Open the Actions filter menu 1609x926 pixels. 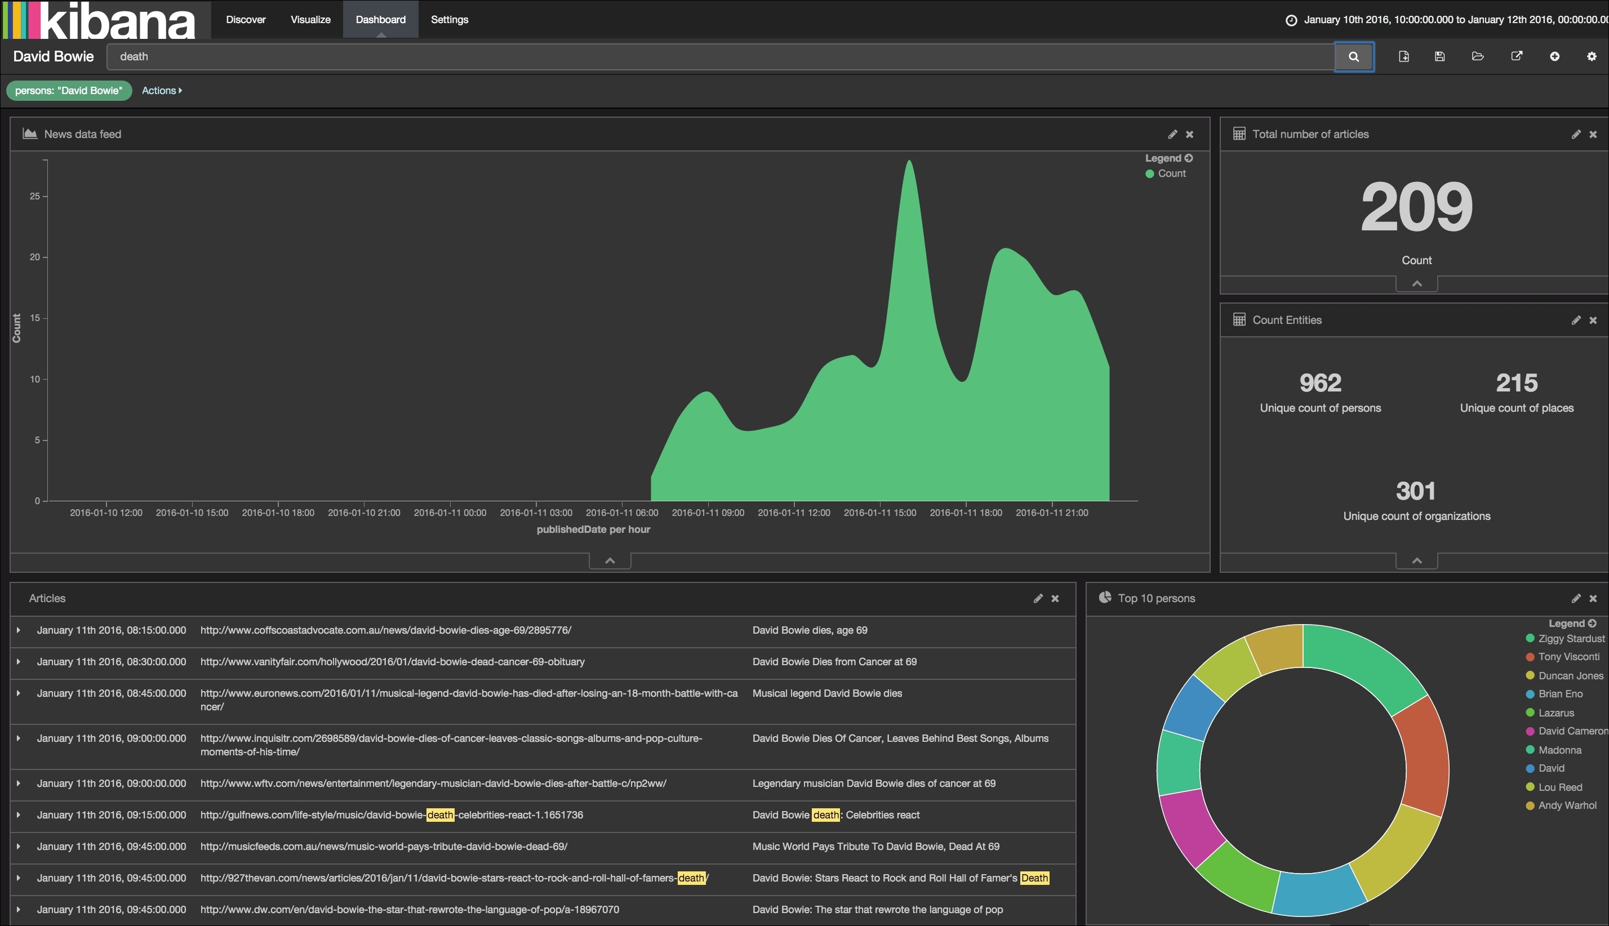pos(162,91)
